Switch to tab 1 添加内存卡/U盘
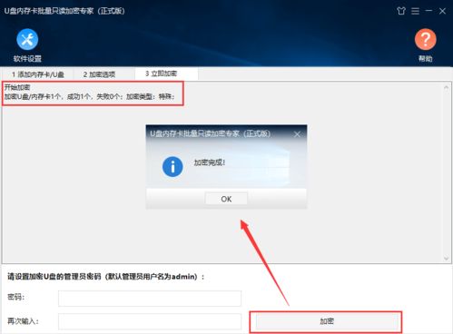This screenshot has width=453, height=334. (x=38, y=74)
